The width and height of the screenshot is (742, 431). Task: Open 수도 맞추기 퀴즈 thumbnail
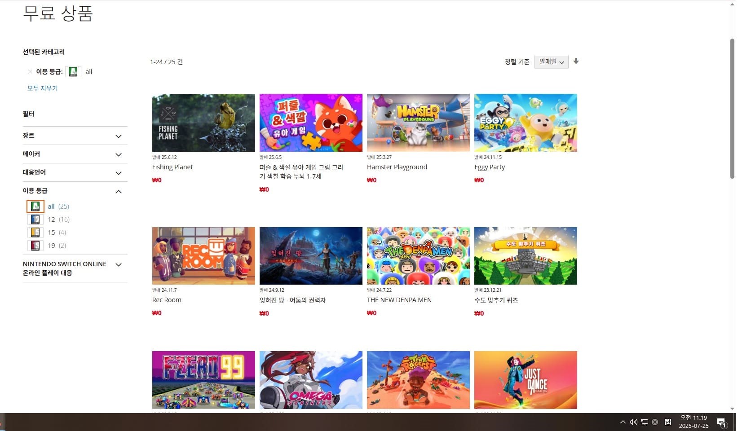coord(526,256)
